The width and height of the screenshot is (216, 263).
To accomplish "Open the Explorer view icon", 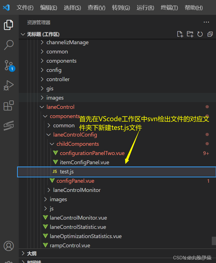I will 8,25.
